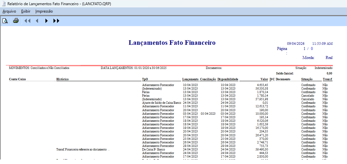Image resolution: width=347 pixels, height=164 pixels.
Task: Click the 05/04/2023 conciliação date
Action: 208,113
